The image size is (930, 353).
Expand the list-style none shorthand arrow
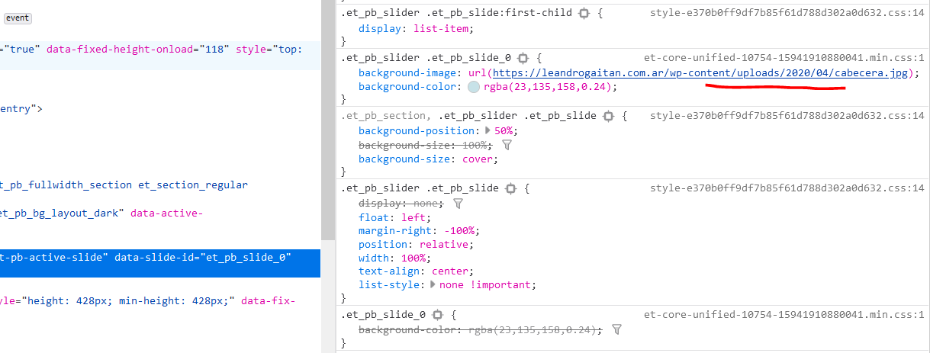pyautogui.click(x=433, y=284)
